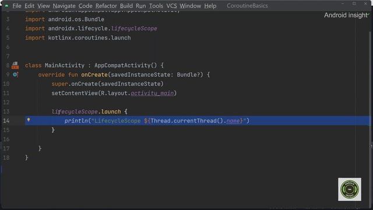Screen dimensions: 373x210
Task: Click 'MainActivity' class name in code
Action: (x=65, y=65)
